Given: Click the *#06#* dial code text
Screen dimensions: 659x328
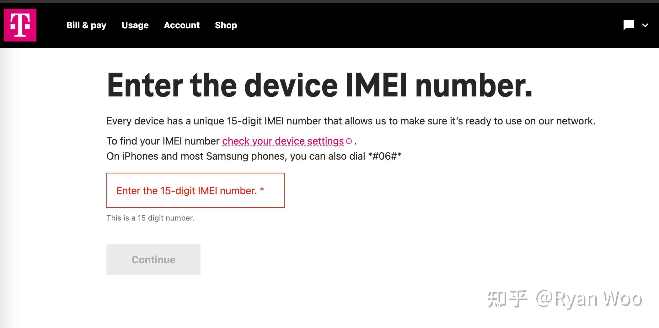Looking at the screenshot, I should point(385,156).
